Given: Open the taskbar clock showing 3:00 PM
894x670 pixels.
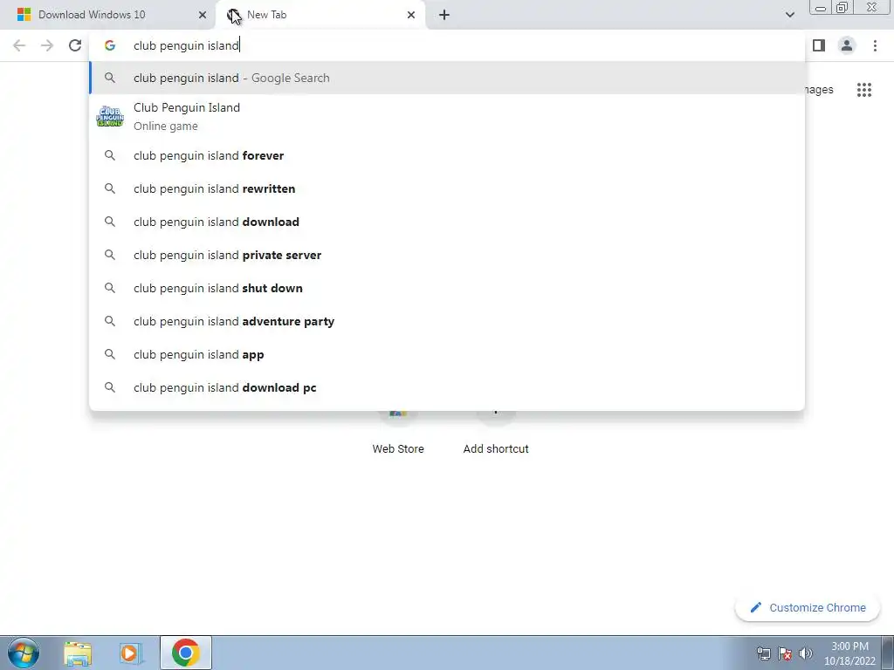Looking at the screenshot, I should point(849,653).
